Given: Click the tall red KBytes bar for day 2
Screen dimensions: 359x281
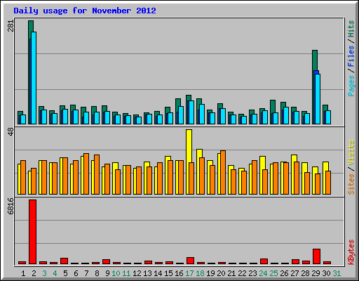Looking at the screenshot, I should tap(32, 232).
